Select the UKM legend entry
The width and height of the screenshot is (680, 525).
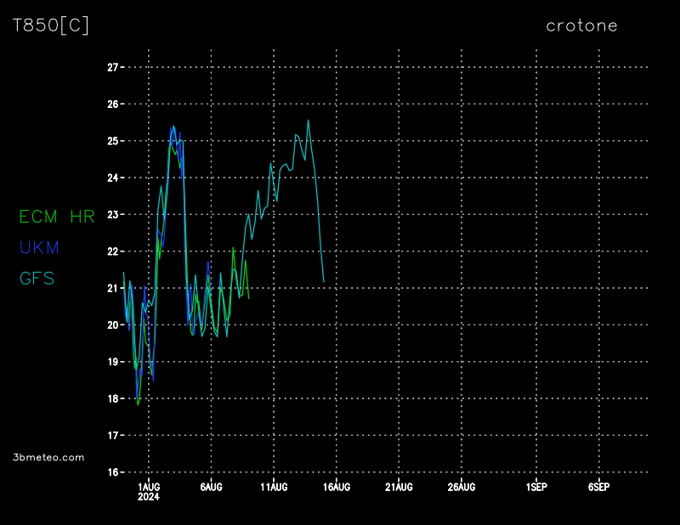(x=40, y=247)
